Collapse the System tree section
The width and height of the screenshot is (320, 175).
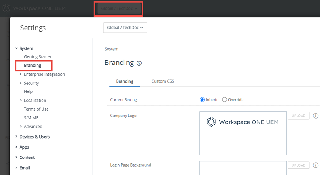tap(16, 48)
